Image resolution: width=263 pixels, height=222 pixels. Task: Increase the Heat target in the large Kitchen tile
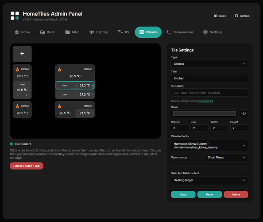pos(93,85)
